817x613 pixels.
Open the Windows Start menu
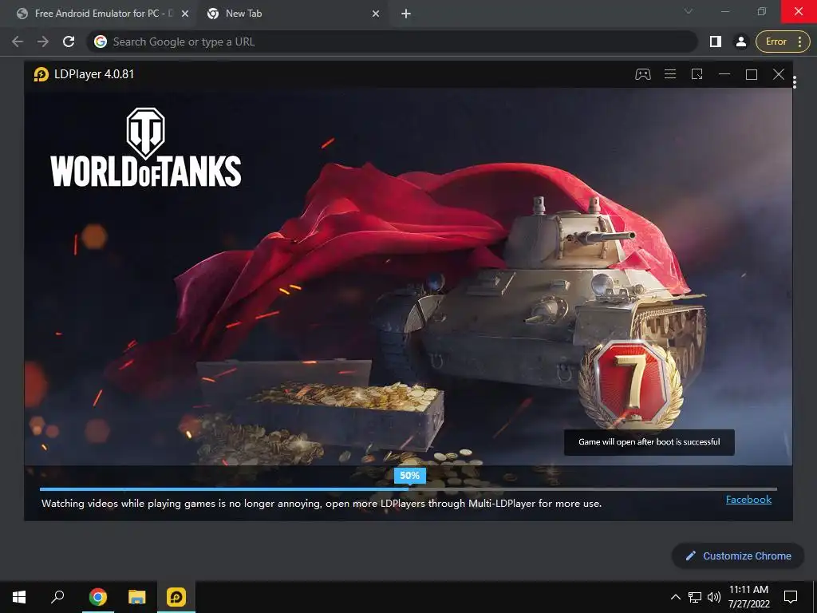pos(19,597)
